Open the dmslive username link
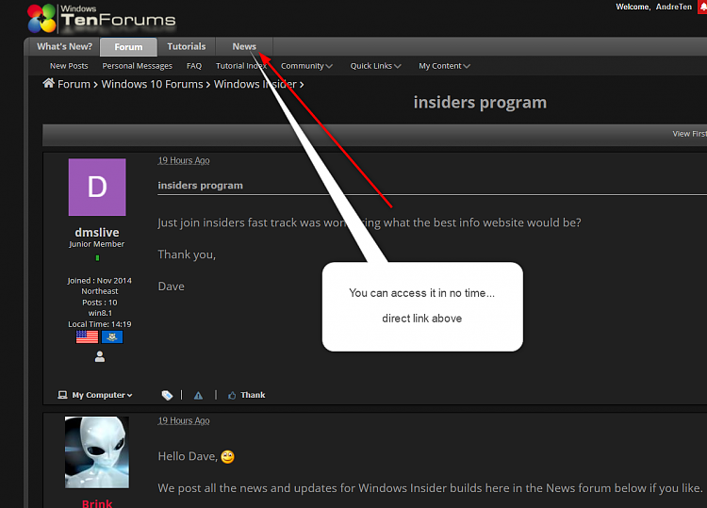Image resolution: width=707 pixels, height=508 pixels. [97, 233]
